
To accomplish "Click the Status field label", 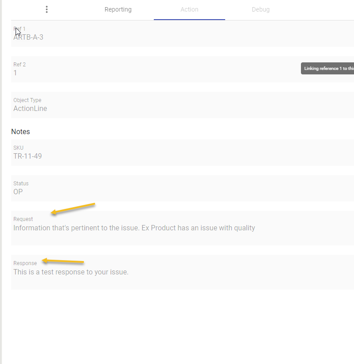I will (x=21, y=184).
